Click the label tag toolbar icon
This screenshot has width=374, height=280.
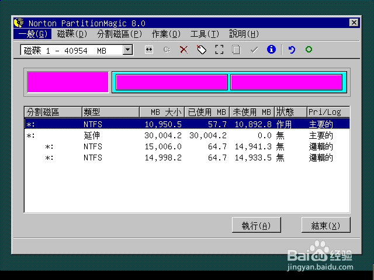click(x=202, y=50)
